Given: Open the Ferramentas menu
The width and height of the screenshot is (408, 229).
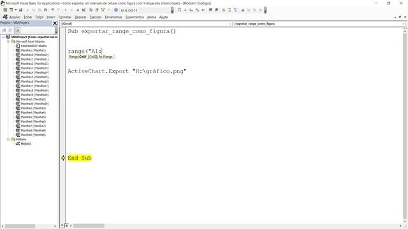Looking at the screenshot, I should point(113,17).
